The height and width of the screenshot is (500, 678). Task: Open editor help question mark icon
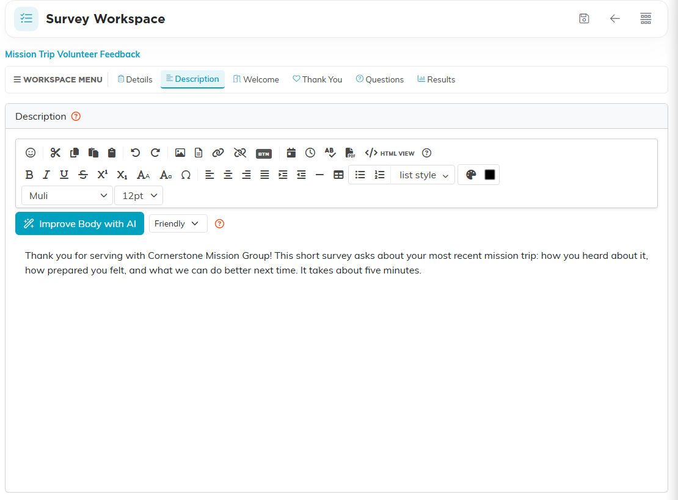(x=426, y=153)
